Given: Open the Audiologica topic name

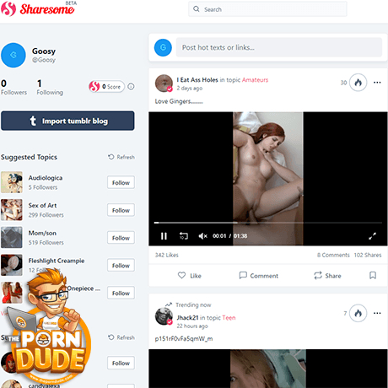Looking at the screenshot, I should coord(46,178).
